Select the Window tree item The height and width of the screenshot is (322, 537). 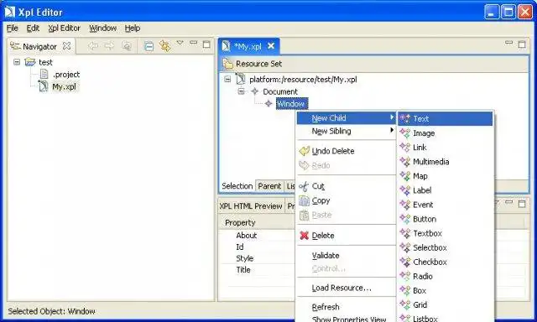click(291, 103)
